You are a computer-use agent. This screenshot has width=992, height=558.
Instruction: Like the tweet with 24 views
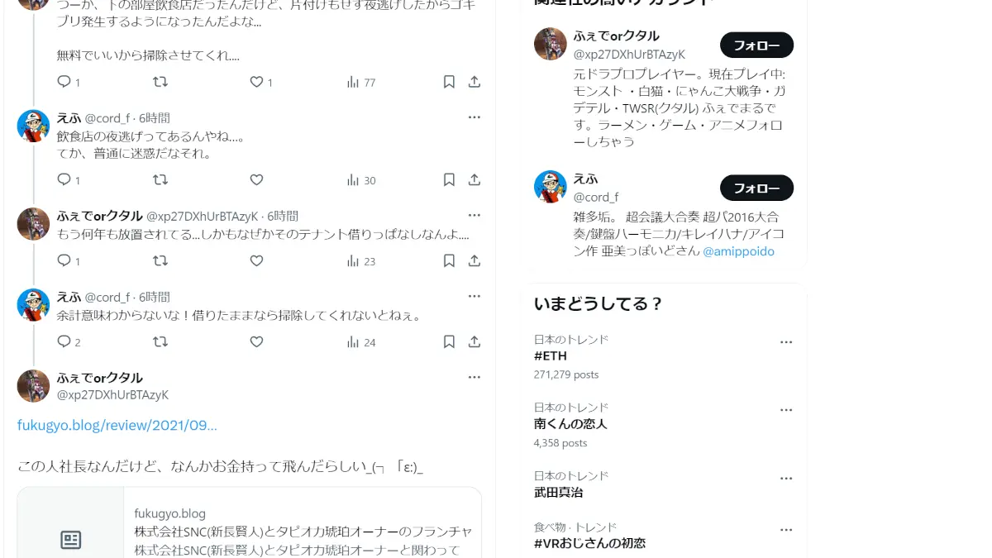click(256, 341)
